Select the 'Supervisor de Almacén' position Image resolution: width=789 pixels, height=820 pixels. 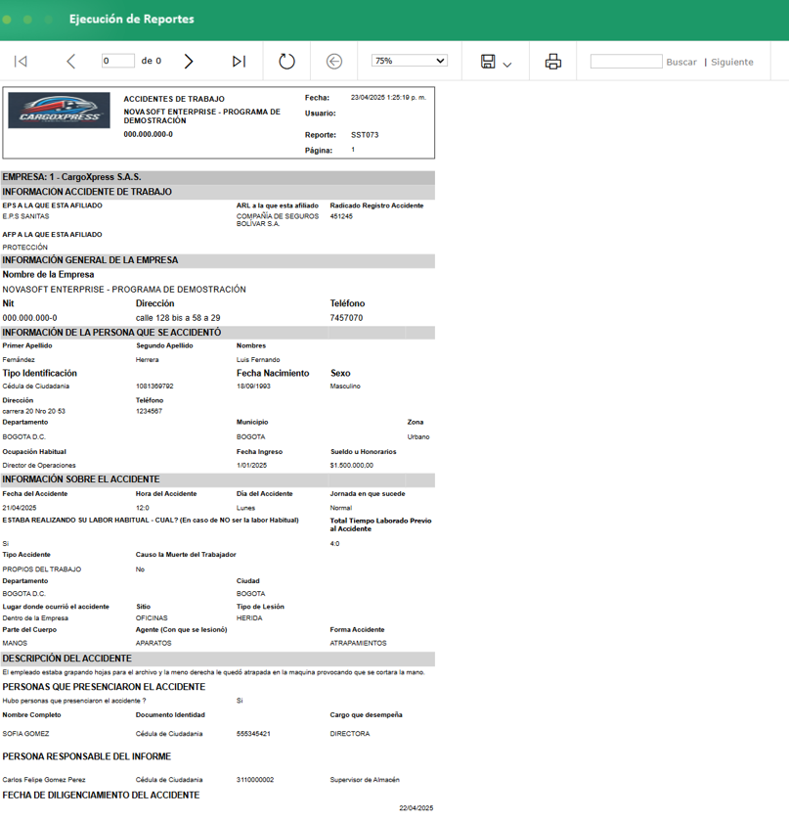click(x=365, y=780)
